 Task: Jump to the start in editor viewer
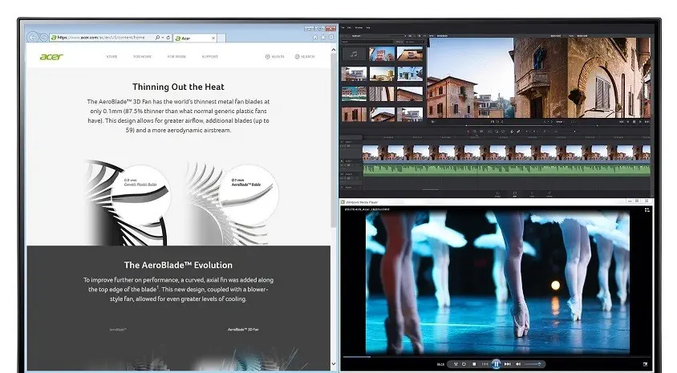tap(622, 122)
